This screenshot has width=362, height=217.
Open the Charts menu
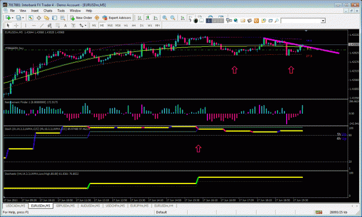(x=48, y=10)
